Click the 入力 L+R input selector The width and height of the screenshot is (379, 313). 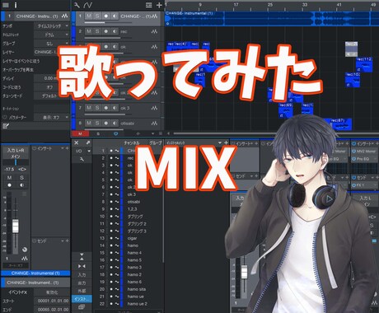coord(16,150)
